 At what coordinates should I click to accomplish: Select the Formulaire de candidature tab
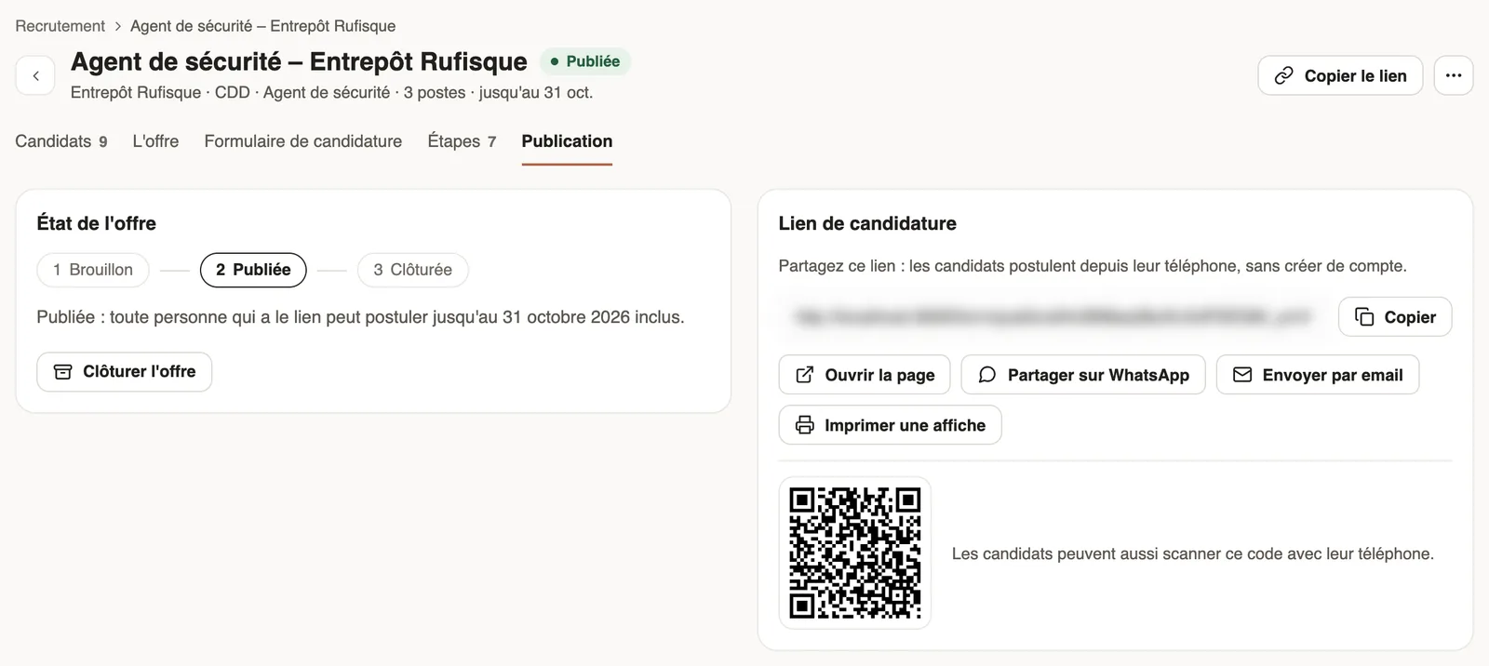[303, 141]
